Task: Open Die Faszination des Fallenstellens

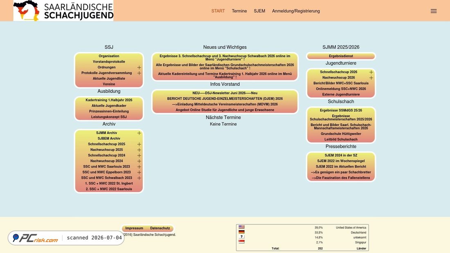Action: (x=341, y=178)
